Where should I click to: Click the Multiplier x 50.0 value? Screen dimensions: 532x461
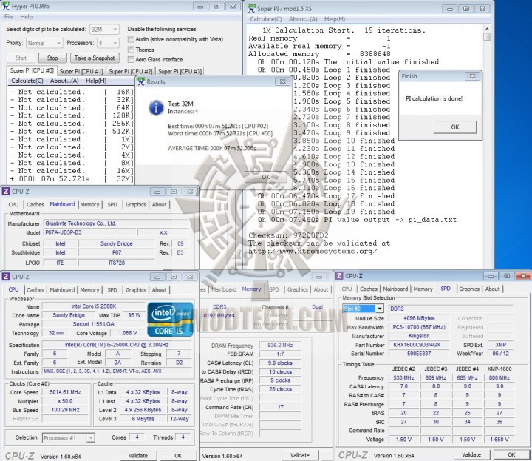(x=65, y=401)
